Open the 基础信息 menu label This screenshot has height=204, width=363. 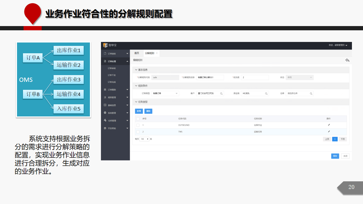[x=112, y=105]
